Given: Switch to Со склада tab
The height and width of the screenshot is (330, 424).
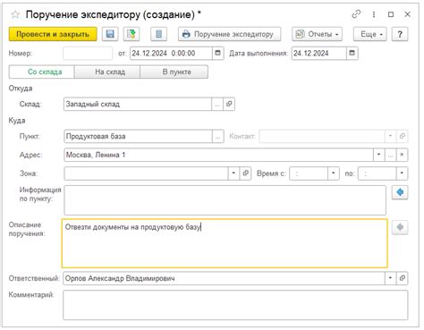Looking at the screenshot, I should (42, 72).
